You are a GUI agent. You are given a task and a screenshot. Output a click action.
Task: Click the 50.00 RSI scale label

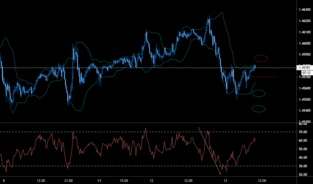[303, 149]
